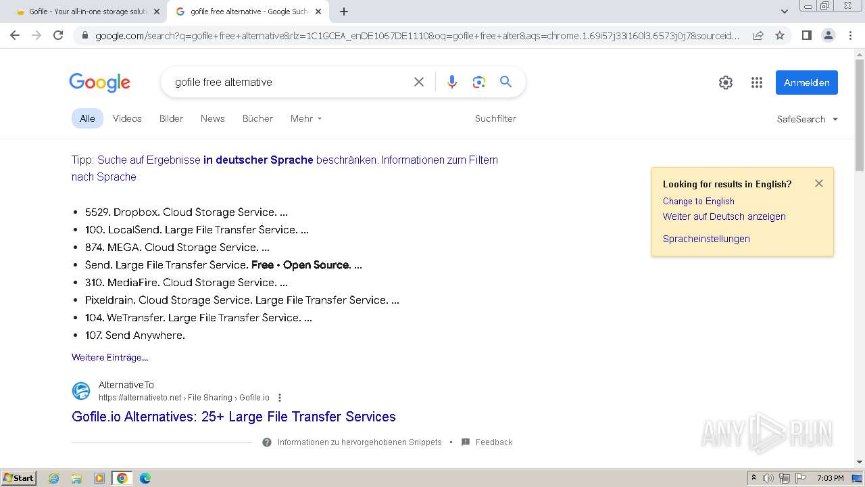This screenshot has height=487, width=865.
Task: Select the 'gofile free alternative' browser tab
Action: (249, 11)
